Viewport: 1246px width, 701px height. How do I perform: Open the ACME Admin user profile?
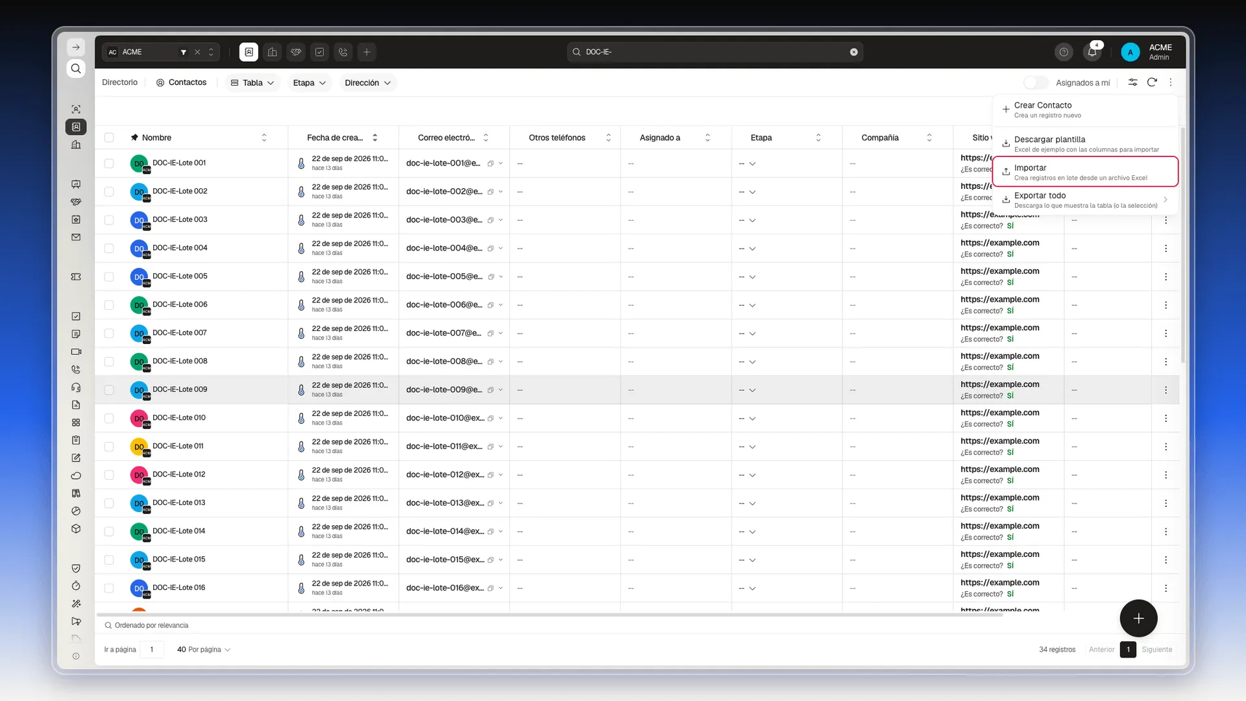[x=1147, y=52]
